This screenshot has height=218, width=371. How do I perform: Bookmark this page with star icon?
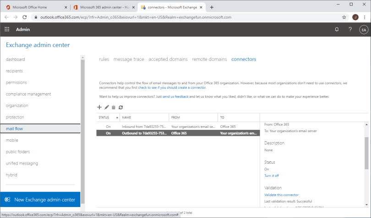coord(344,17)
